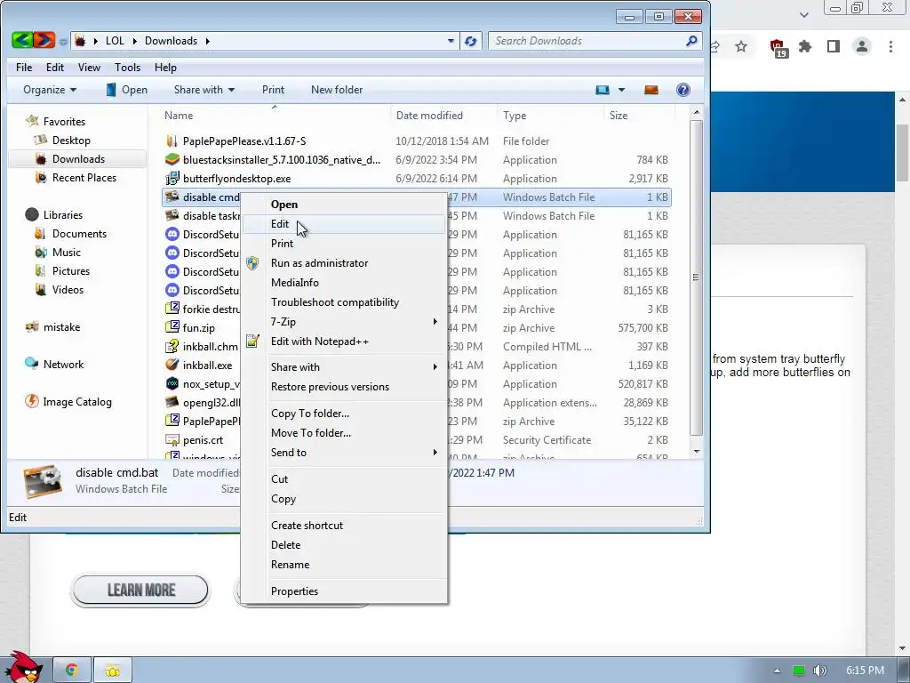Viewport: 910px width, 683px height.
Task: Click the green Back navigation arrow
Action: [x=22, y=40]
